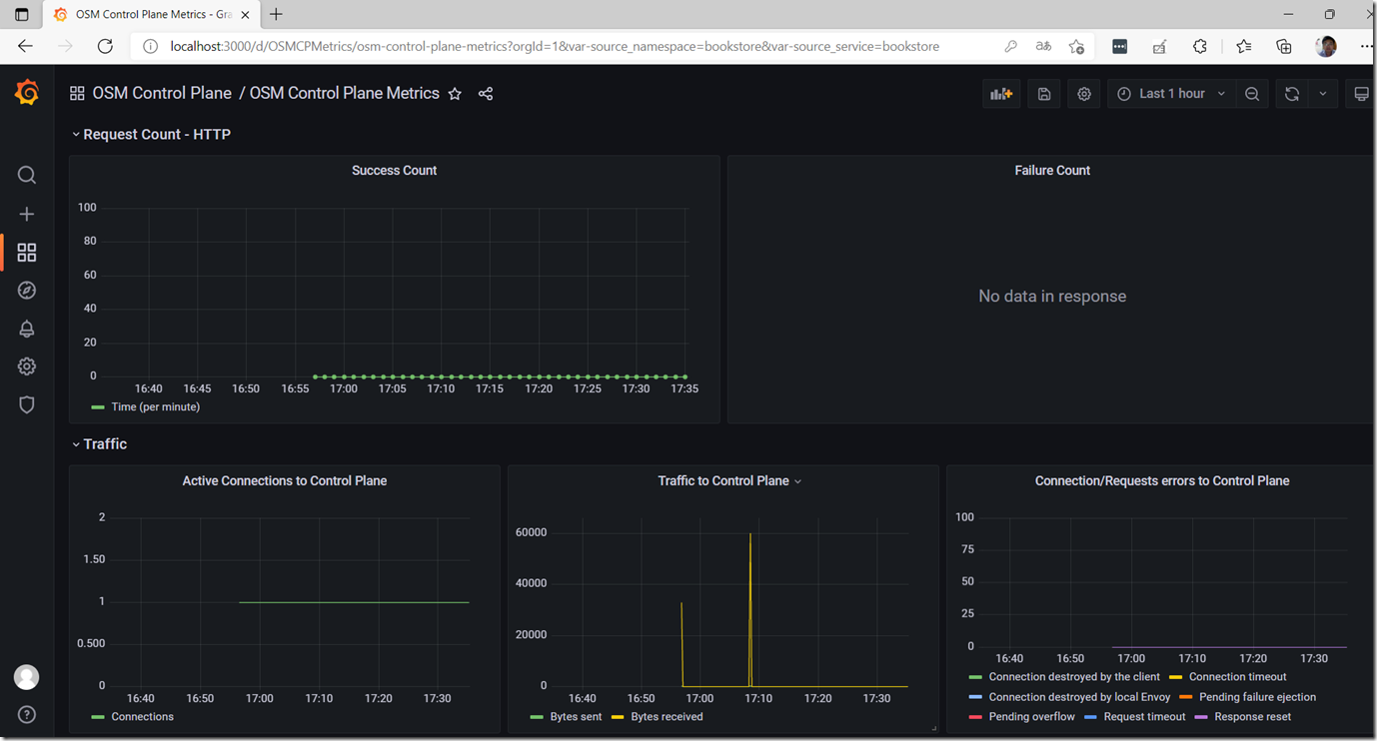The height and width of the screenshot is (741, 1377).
Task: Open a new browser tab
Action: pyautogui.click(x=277, y=14)
